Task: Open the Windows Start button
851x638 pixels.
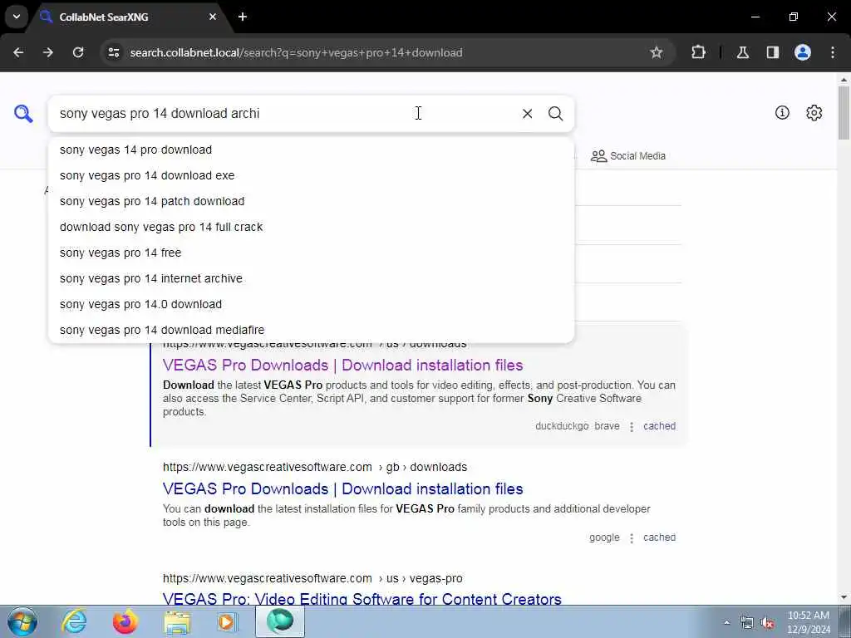Action: click(x=22, y=621)
